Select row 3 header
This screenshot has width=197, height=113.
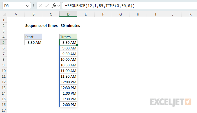(3, 31)
